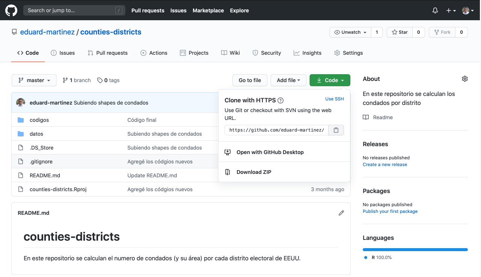
Task: Open the Unwatch dropdown
Action: point(350,32)
